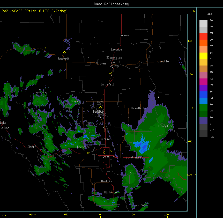Viewport: 223px width, 218px height.
Task: Click the 100 tick on the bottom axis
Action: coord(166,214)
